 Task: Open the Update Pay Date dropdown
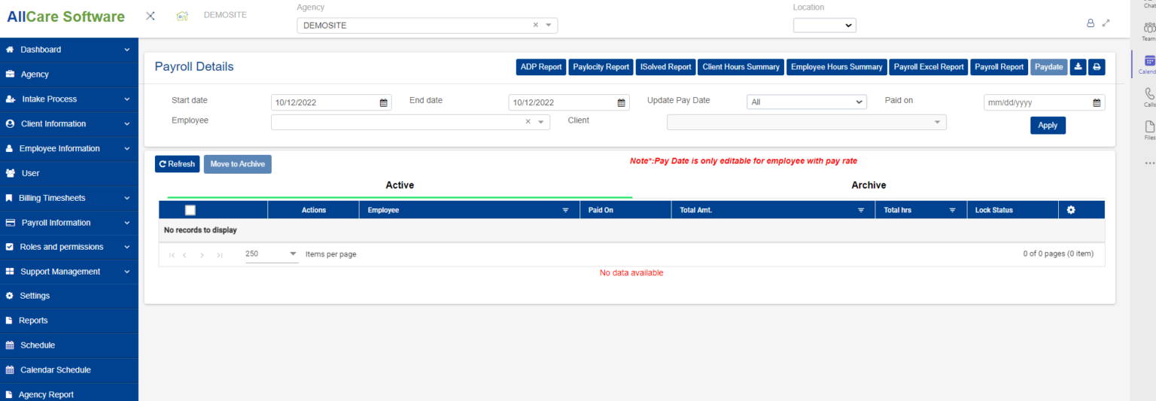pyautogui.click(x=807, y=102)
